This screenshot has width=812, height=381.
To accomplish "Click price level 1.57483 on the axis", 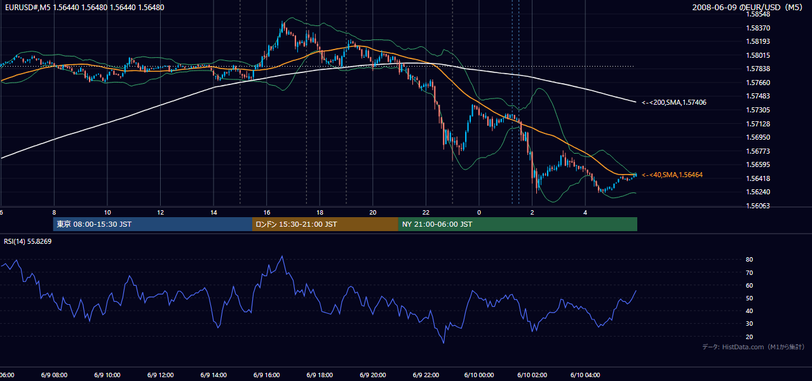I will [759, 96].
